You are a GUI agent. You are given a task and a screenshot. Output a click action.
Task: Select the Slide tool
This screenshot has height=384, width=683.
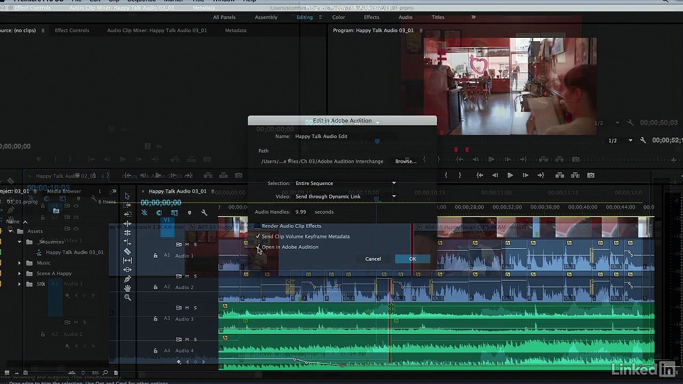(128, 270)
